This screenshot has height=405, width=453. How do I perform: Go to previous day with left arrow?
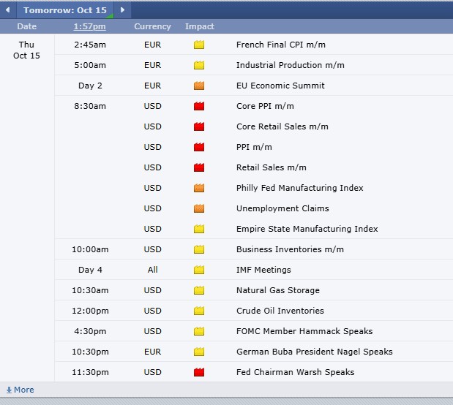click(7, 10)
